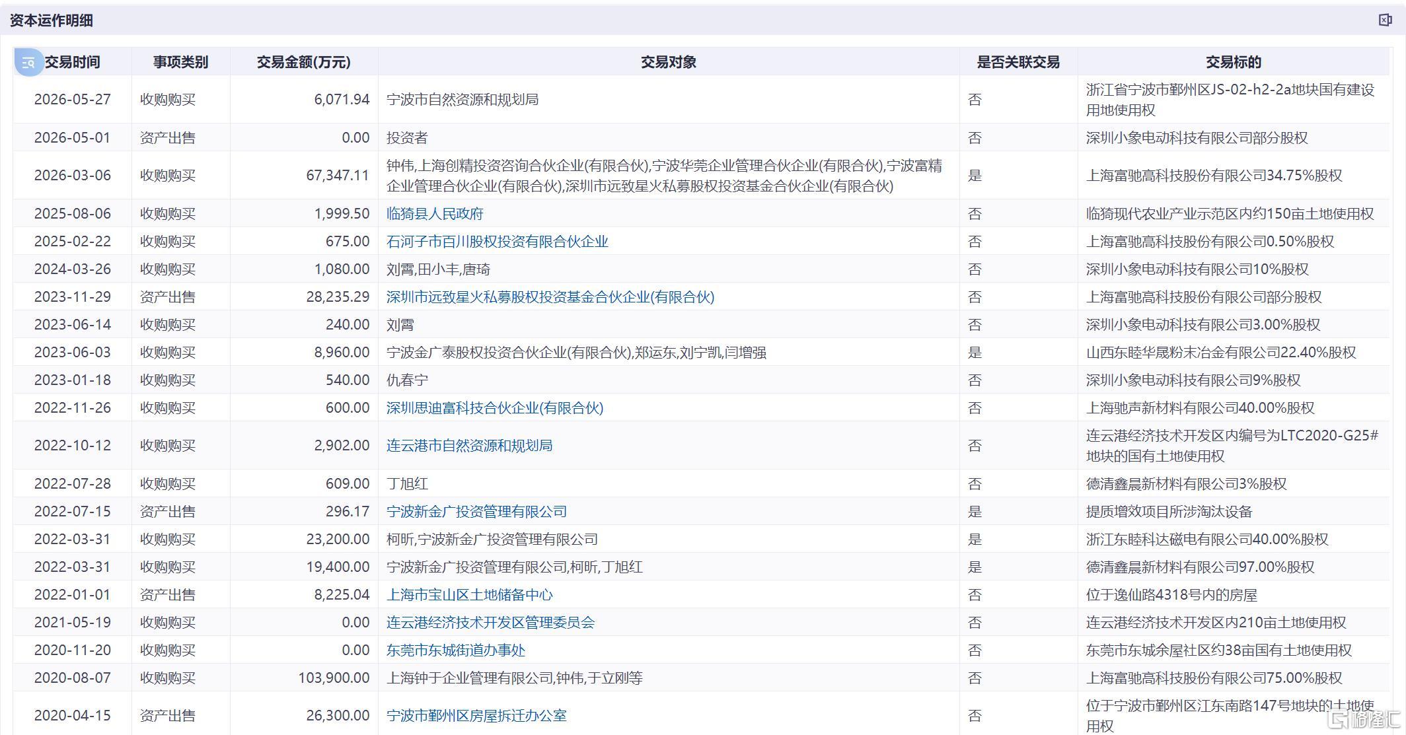Open the 深圳思迪富科技合伙企业 link
Image resolution: width=1406 pixels, height=735 pixels.
(x=495, y=408)
